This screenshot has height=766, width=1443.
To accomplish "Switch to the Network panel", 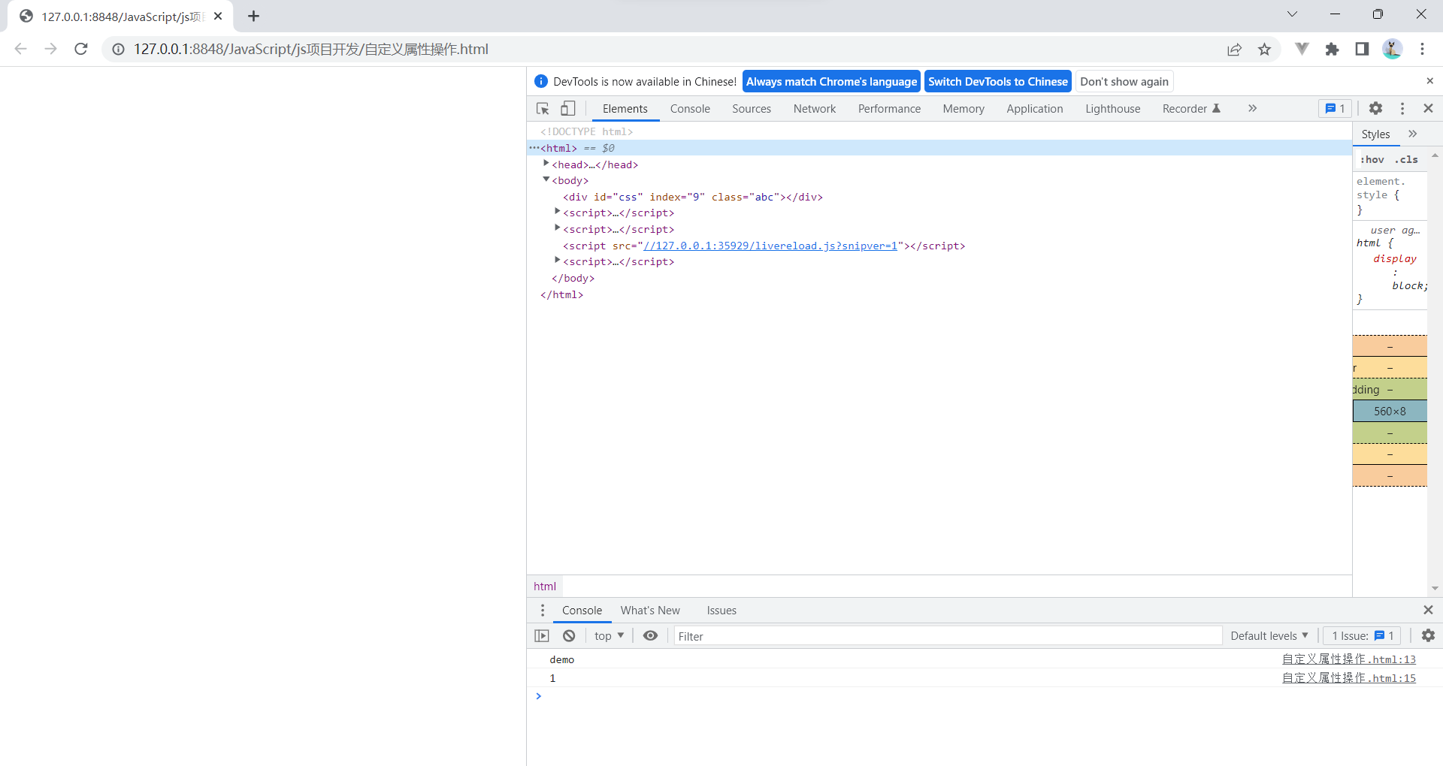I will tap(815, 108).
